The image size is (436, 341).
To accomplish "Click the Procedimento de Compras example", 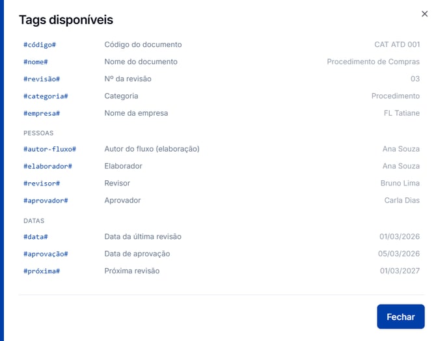I will point(373,62).
